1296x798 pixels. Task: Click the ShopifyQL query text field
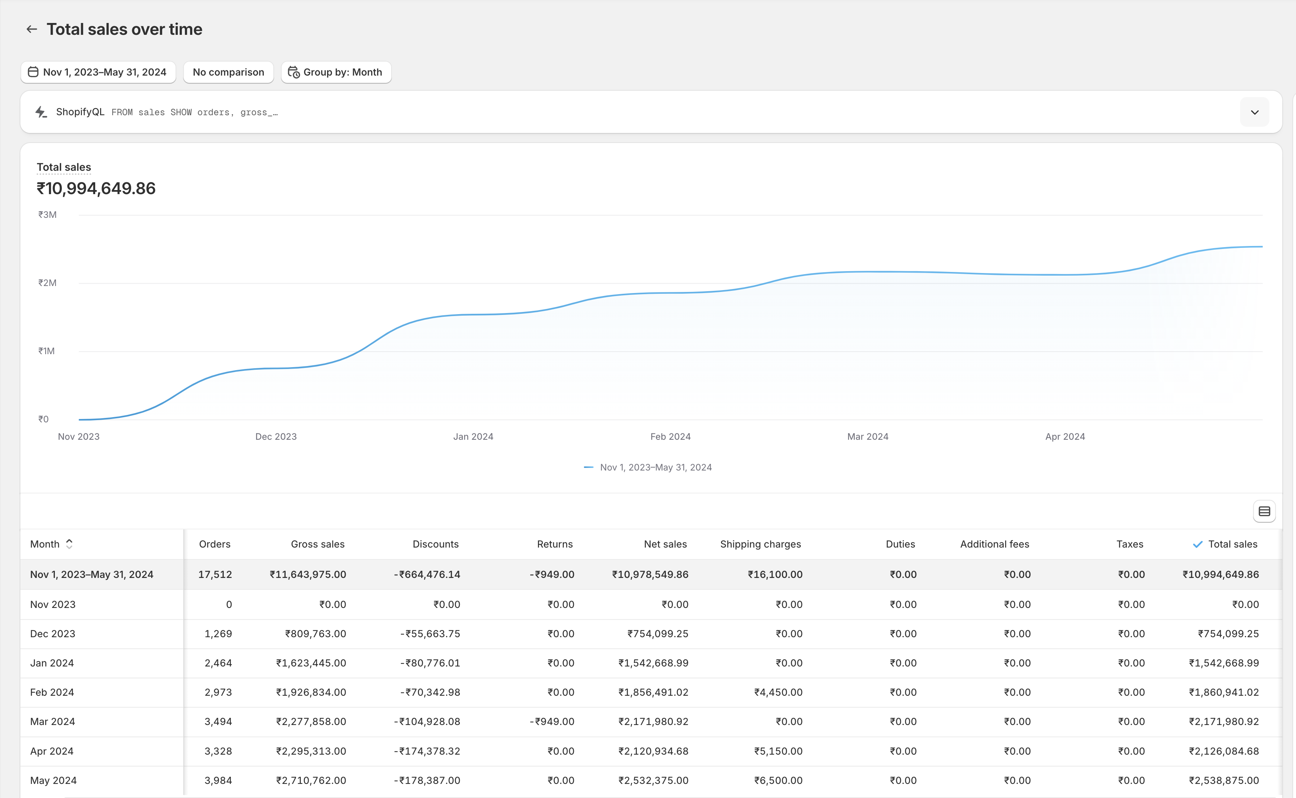coord(195,112)
